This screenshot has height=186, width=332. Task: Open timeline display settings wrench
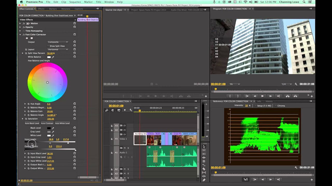point(131,110)
